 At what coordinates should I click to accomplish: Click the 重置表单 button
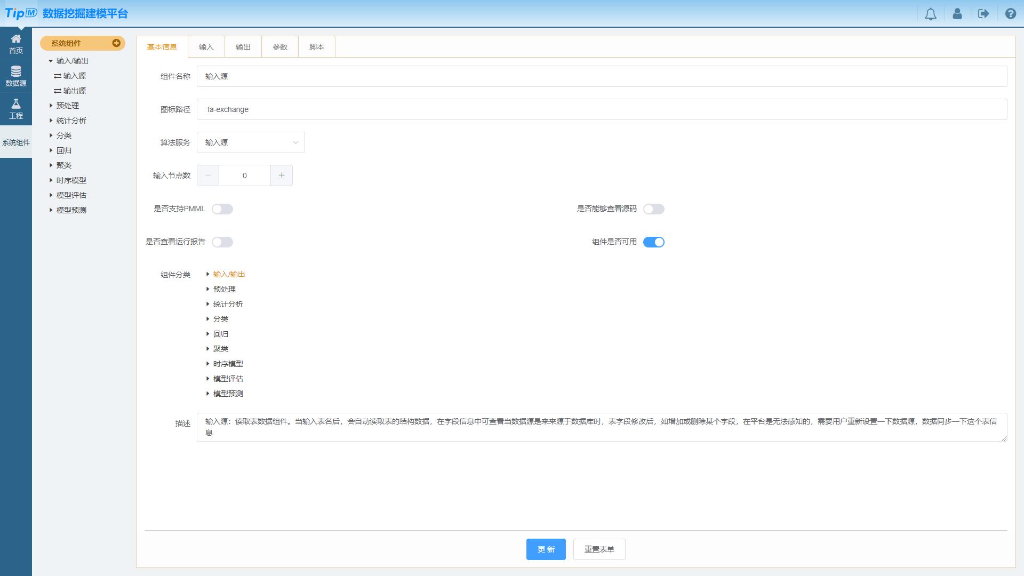pos(599,549)
